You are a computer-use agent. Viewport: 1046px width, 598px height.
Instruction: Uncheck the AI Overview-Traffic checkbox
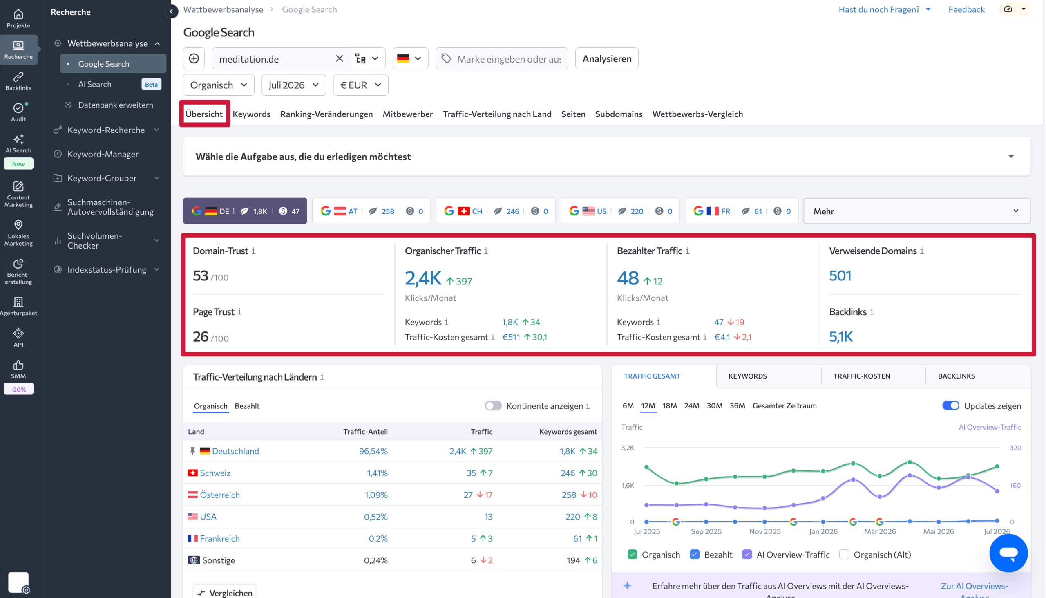coord(747,554)
